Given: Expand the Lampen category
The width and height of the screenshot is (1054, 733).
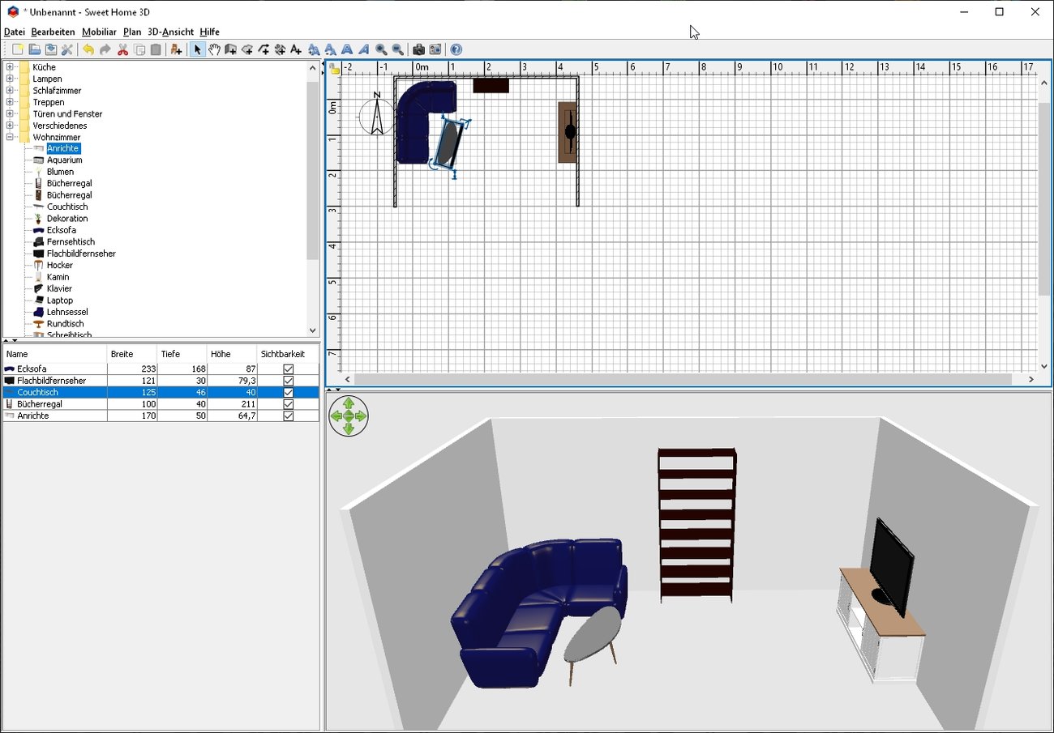Looking at the screenshot, I should click(8, 79).
